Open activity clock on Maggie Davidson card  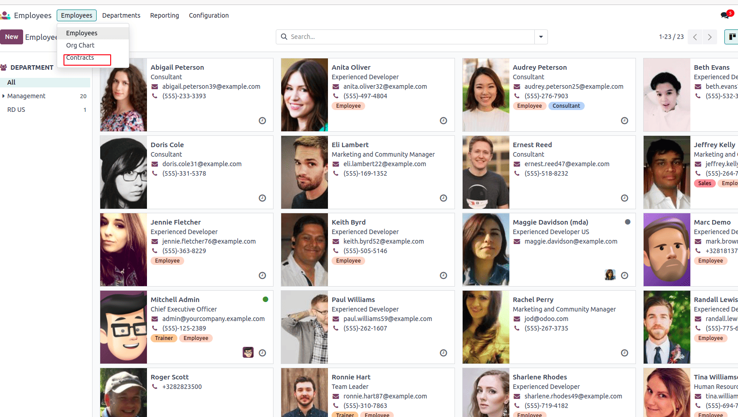(625, 275)
